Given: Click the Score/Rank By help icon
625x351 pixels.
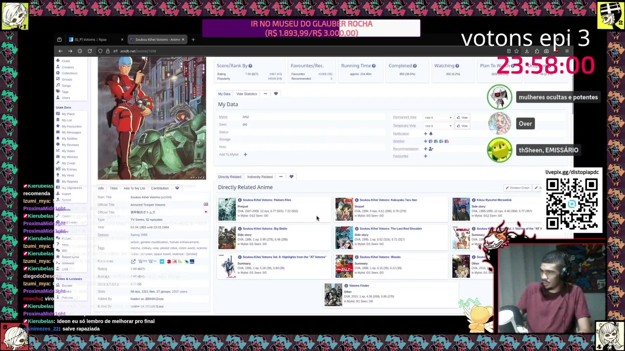Looking at the screenshot, I should click(x=250, y=66).
